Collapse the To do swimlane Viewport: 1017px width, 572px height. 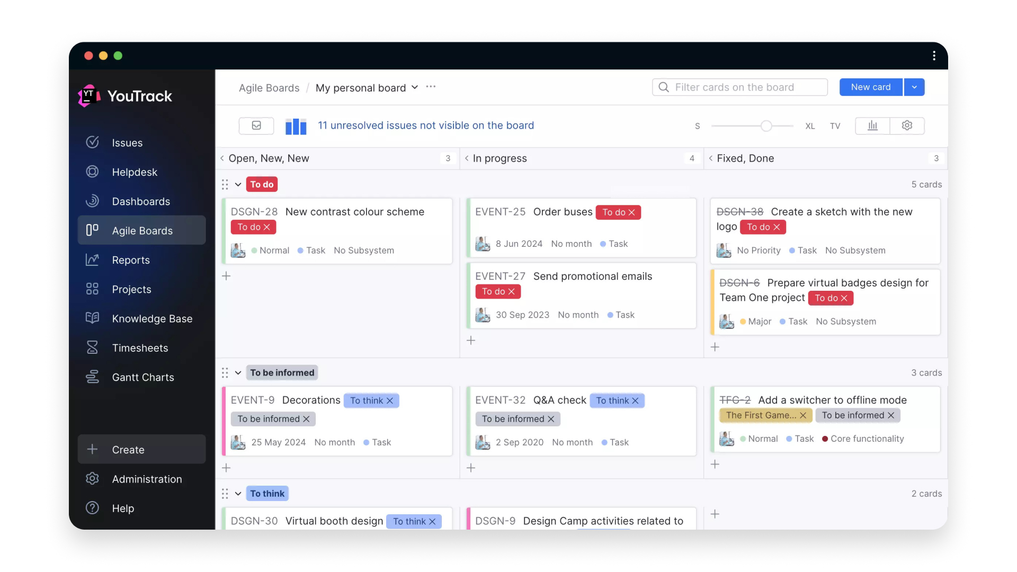pyautogui.click(x=238, y=184)
